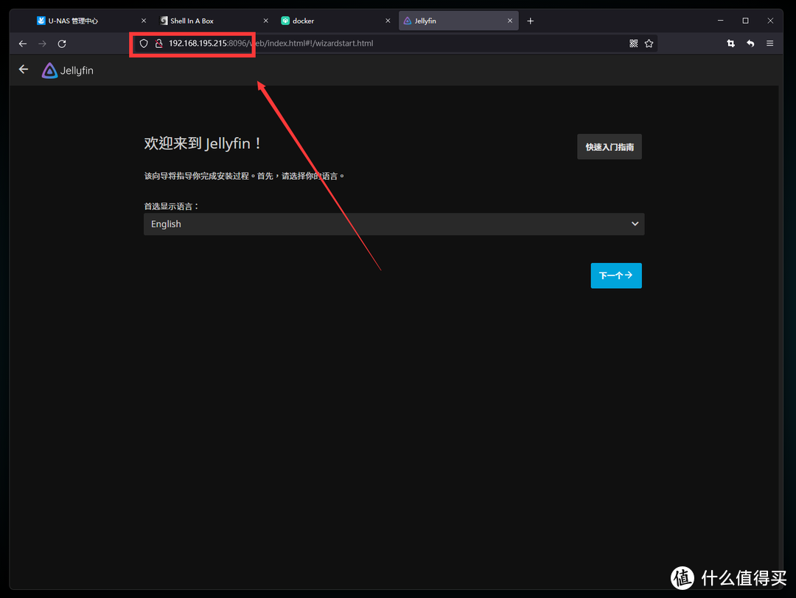Click the checkered extensions icon beside the star
Image resolution: width=796 pixels, height=598 pixels.
click(x=633, y=43)
